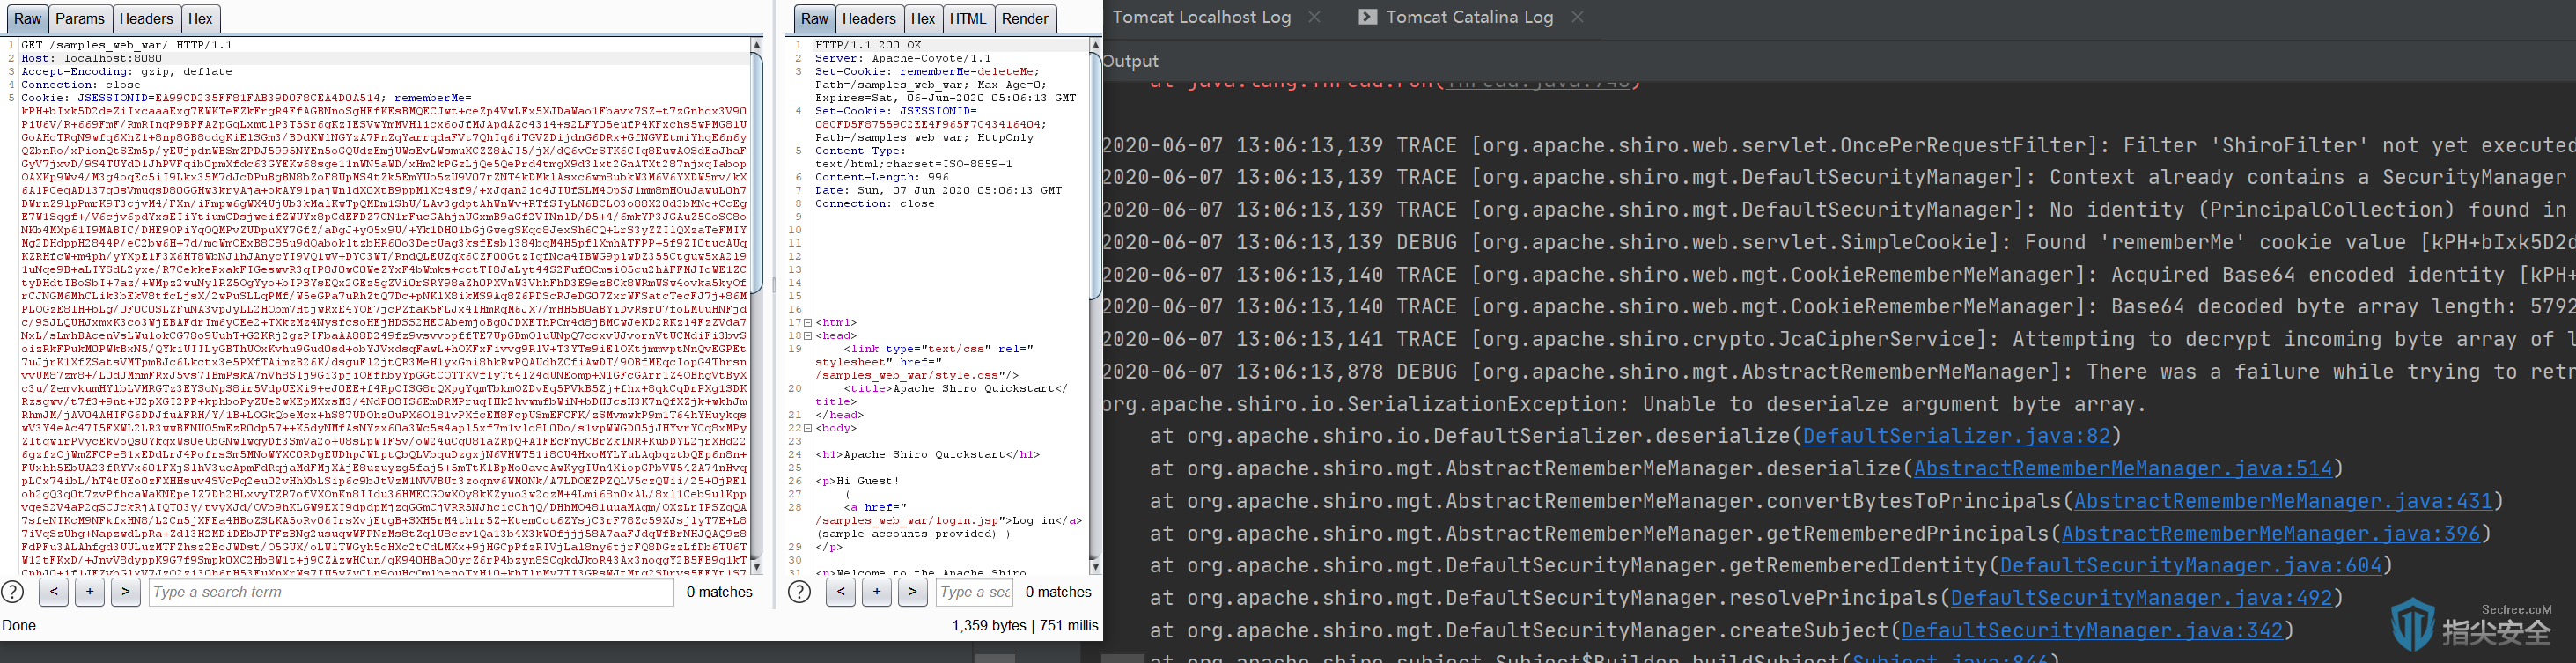Click the plus button in request search bar
This screenshot has width=2576, height=663.
tap(89, 592)
